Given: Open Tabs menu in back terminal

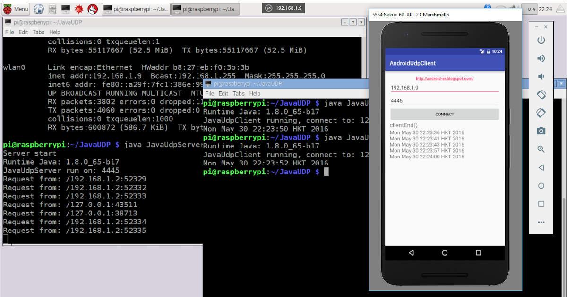Looking at the screenshot, I should click(38, 32).
